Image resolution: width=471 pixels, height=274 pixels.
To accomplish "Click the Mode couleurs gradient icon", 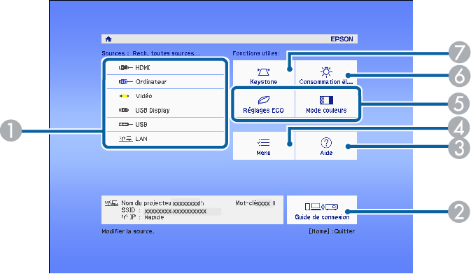I will [x=326, y=100].
